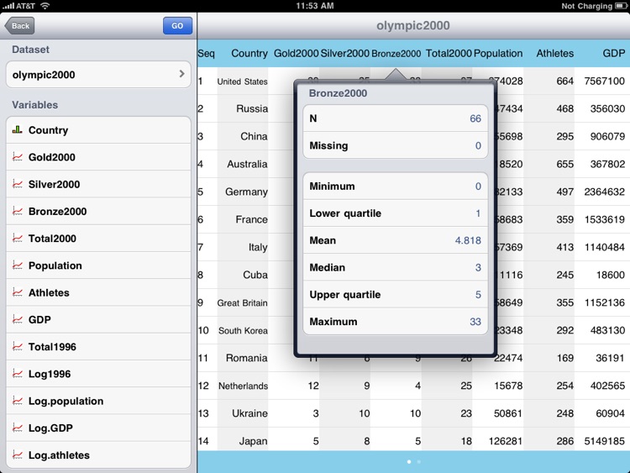Select the Silver2000 variable label in list
This screenshot has height=473, width=630.
point(55,184)
